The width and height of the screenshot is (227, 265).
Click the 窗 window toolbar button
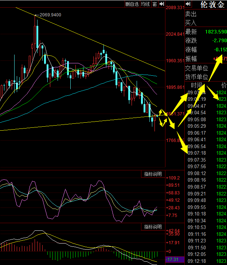coord(154,4)
